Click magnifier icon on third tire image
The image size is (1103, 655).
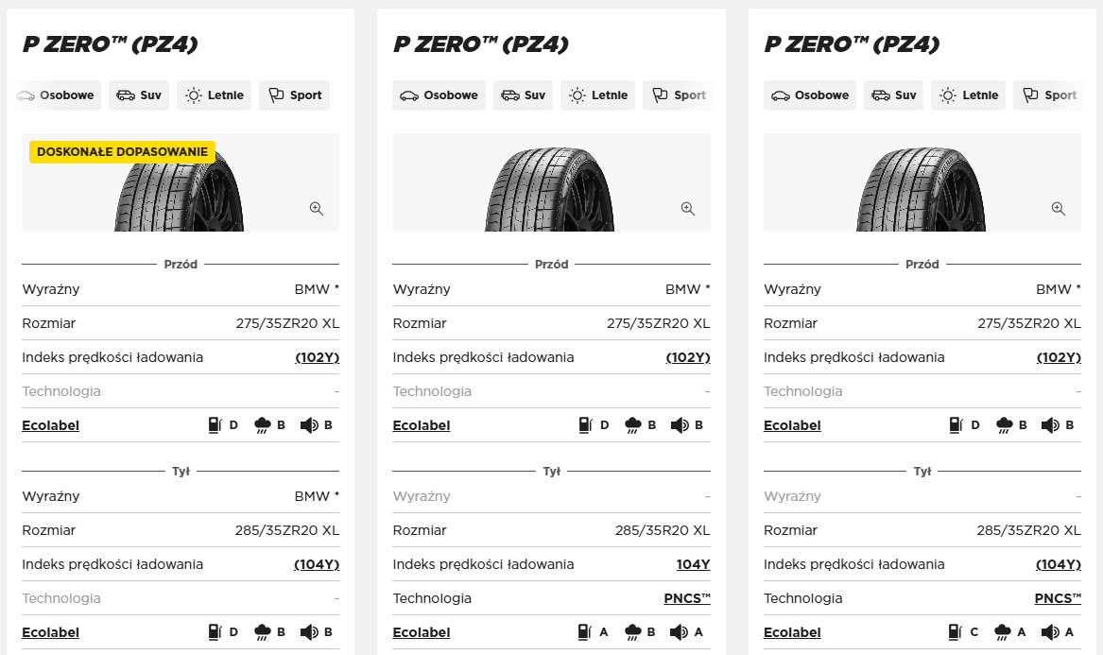pos(1059,209)
